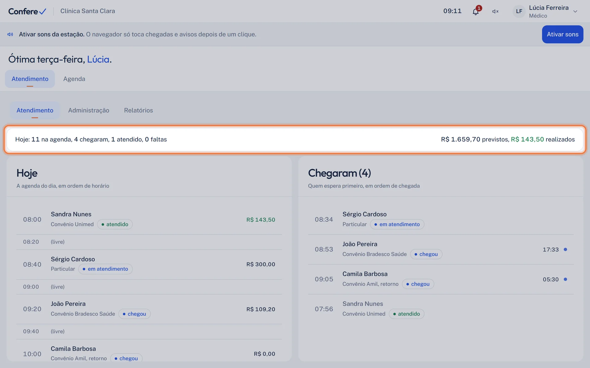Click the 09:11 clock in header
Viewport: 590px width, 368px height.
pyautogui.click(x=452, y=11)
